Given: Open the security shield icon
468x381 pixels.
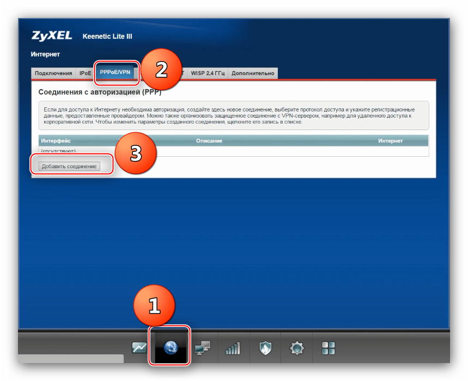Looking at the screenshot, I should point(265,348).
